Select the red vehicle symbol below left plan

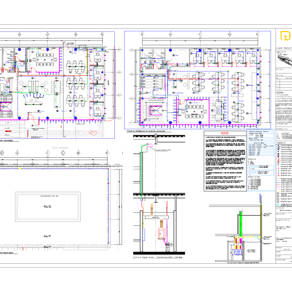(x=7, y=130)
